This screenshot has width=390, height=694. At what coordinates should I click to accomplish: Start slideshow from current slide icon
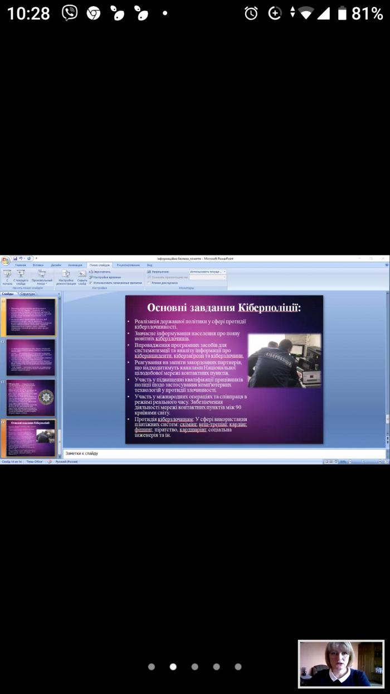point(21,274)
